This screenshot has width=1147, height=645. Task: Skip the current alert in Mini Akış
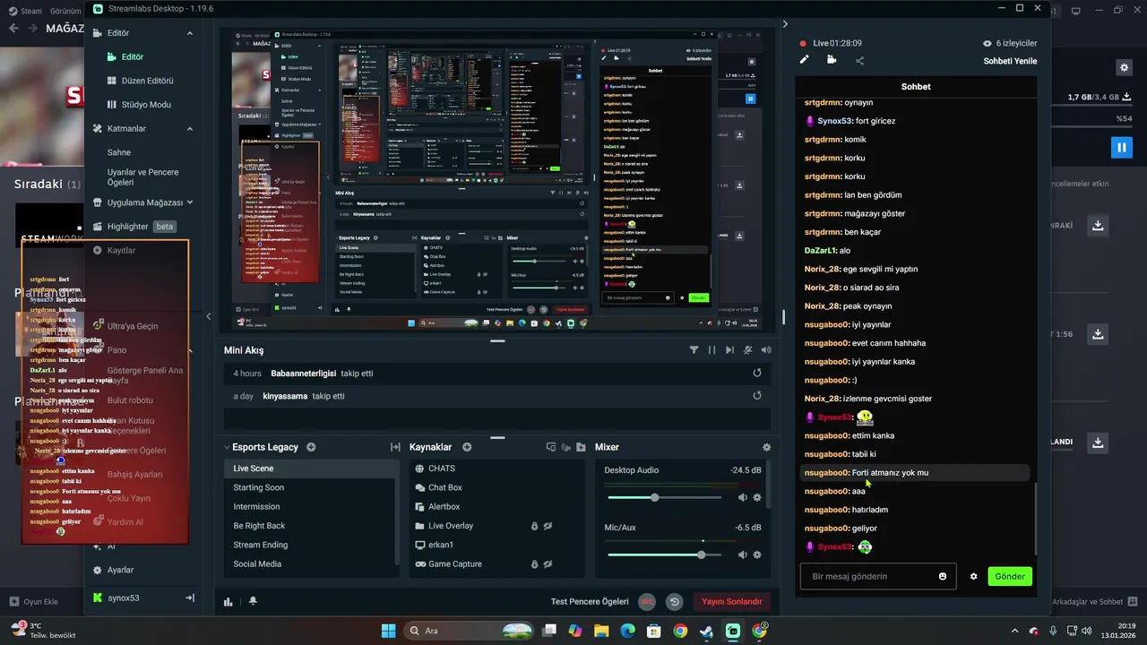[729, 350]
